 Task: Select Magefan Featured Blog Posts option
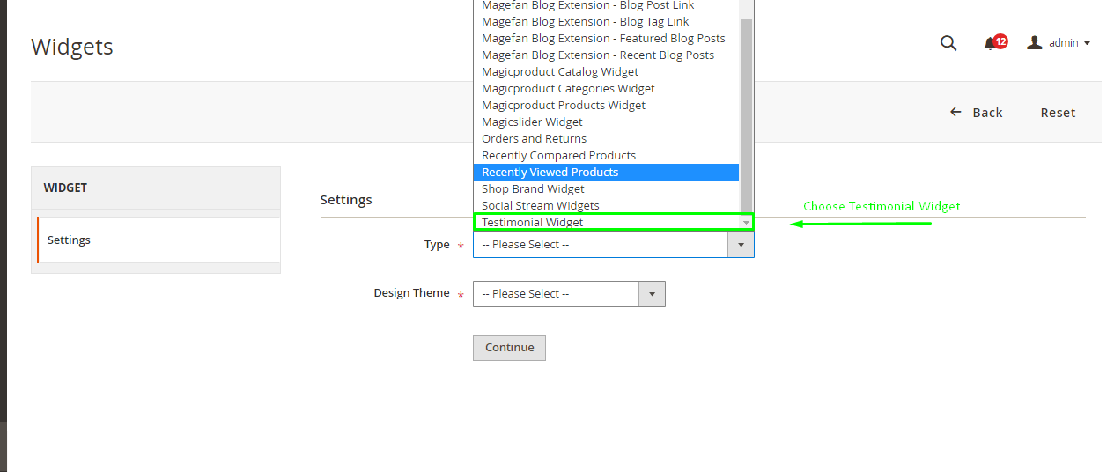click(x=603, y=38)
